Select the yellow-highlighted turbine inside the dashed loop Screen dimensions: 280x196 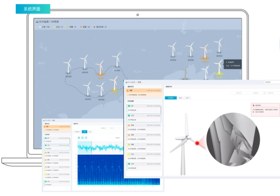point(114,84)
